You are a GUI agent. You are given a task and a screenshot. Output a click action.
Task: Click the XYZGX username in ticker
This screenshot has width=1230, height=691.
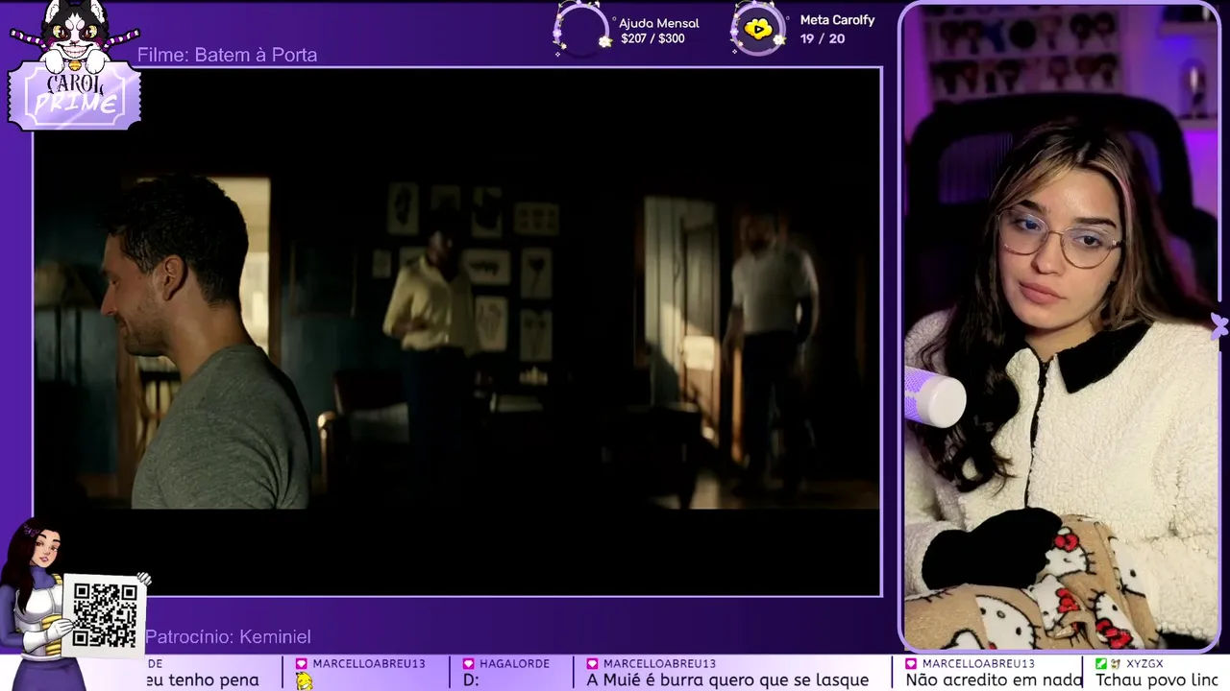coord(1144,664)
